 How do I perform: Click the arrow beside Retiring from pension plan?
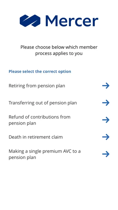click(x=106, y=86)
